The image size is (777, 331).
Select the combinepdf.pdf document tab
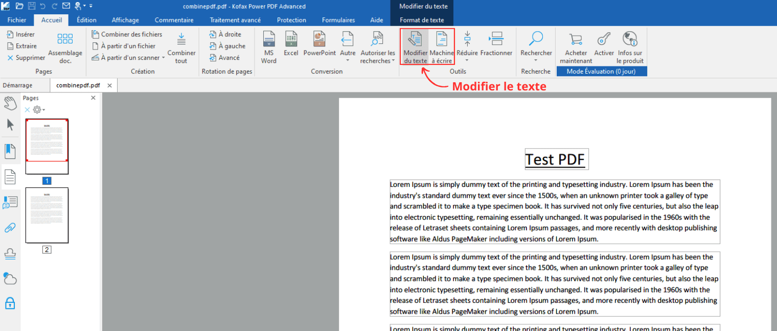78,85
